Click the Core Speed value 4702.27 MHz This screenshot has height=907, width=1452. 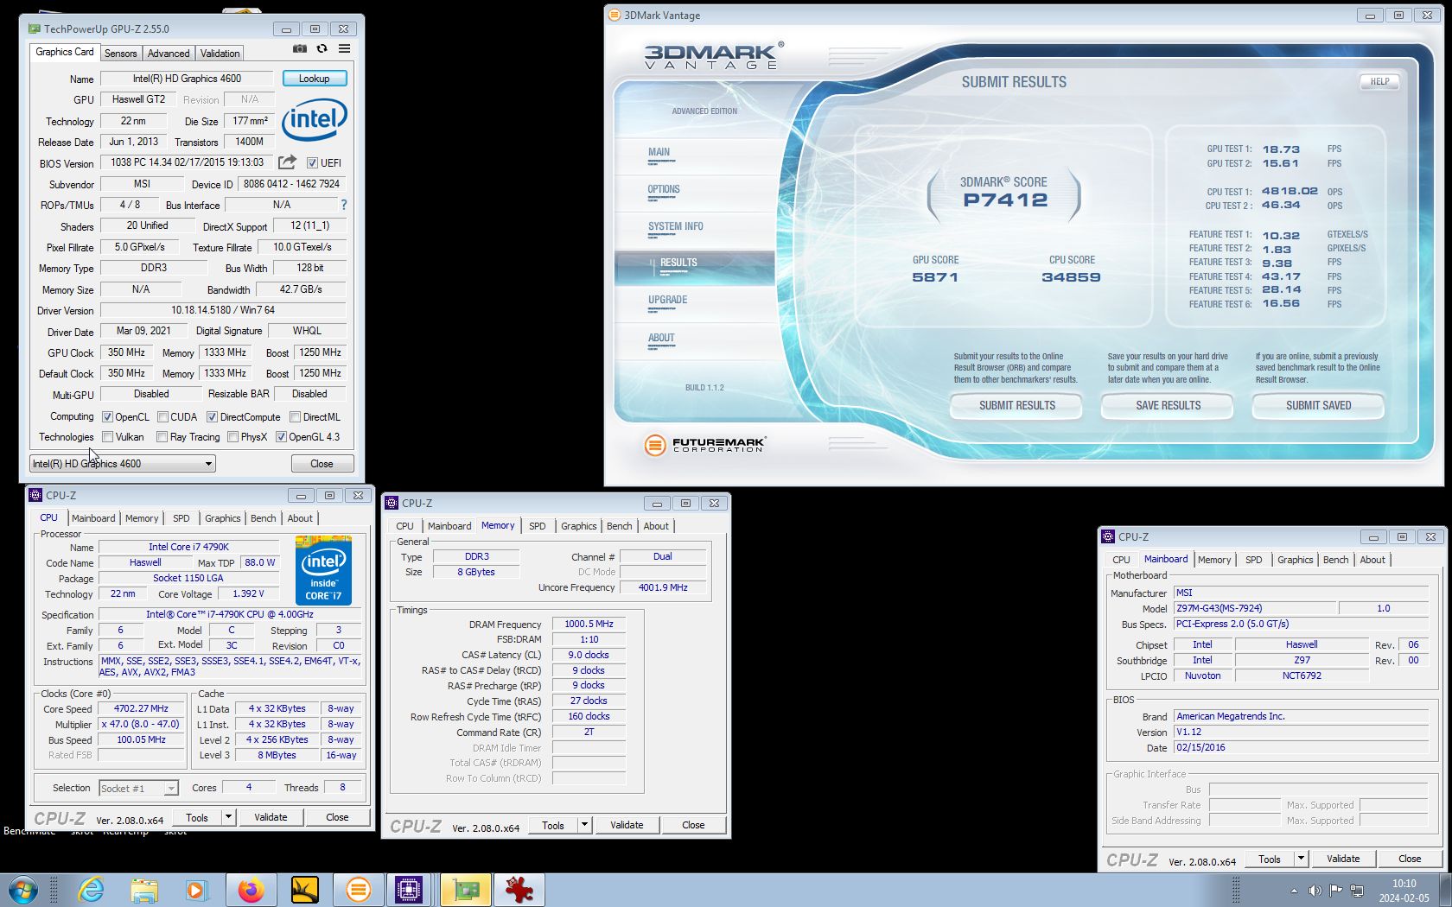tap(141, 708)
